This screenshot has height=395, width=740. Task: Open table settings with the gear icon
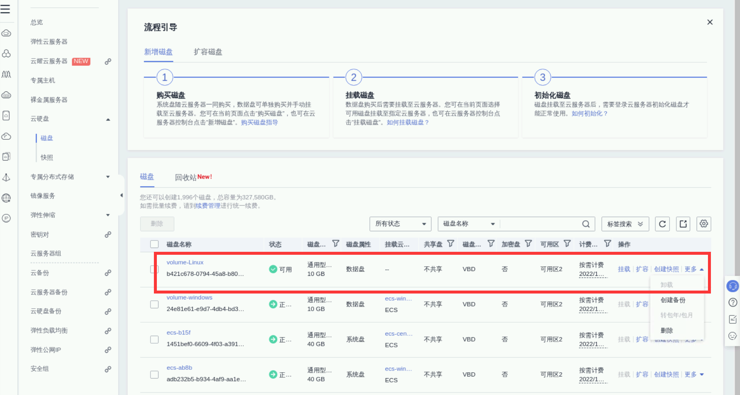[704, 224]
